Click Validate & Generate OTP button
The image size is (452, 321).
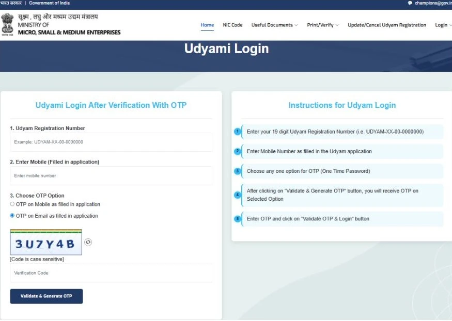(x=46, y=296)
